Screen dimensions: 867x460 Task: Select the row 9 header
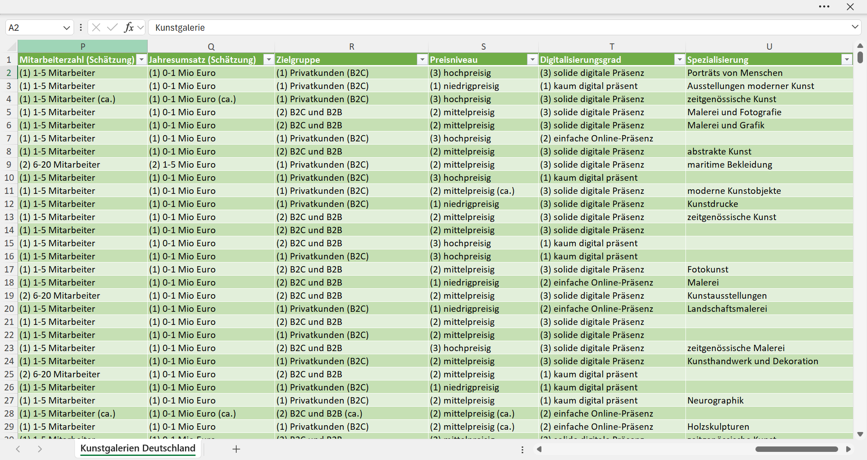tap(9, 164)
